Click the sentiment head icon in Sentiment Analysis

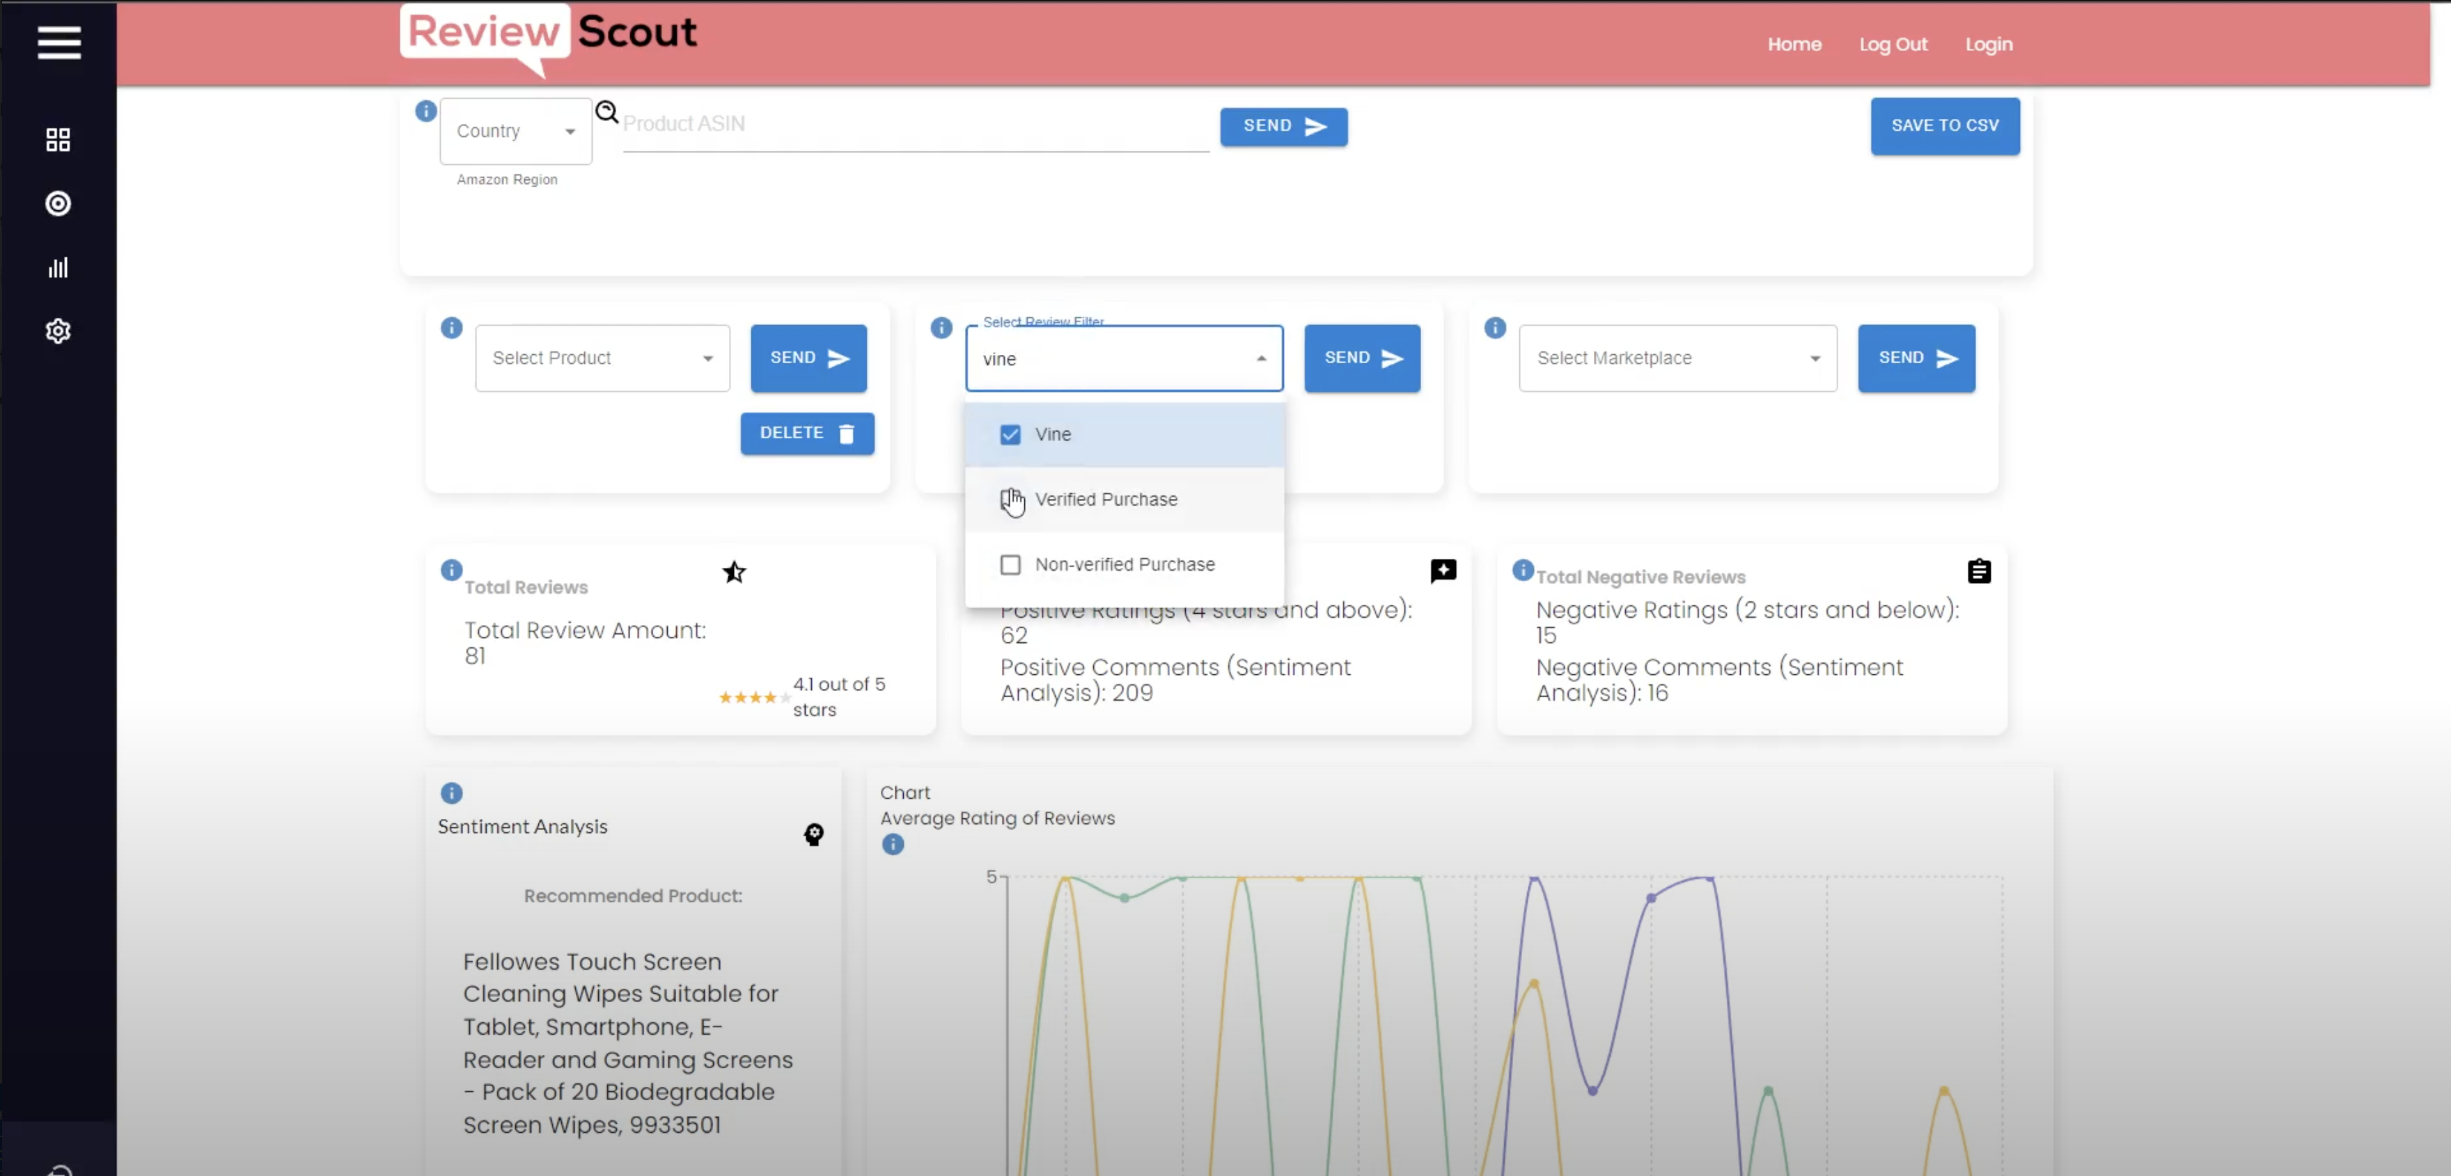[813, 835]
